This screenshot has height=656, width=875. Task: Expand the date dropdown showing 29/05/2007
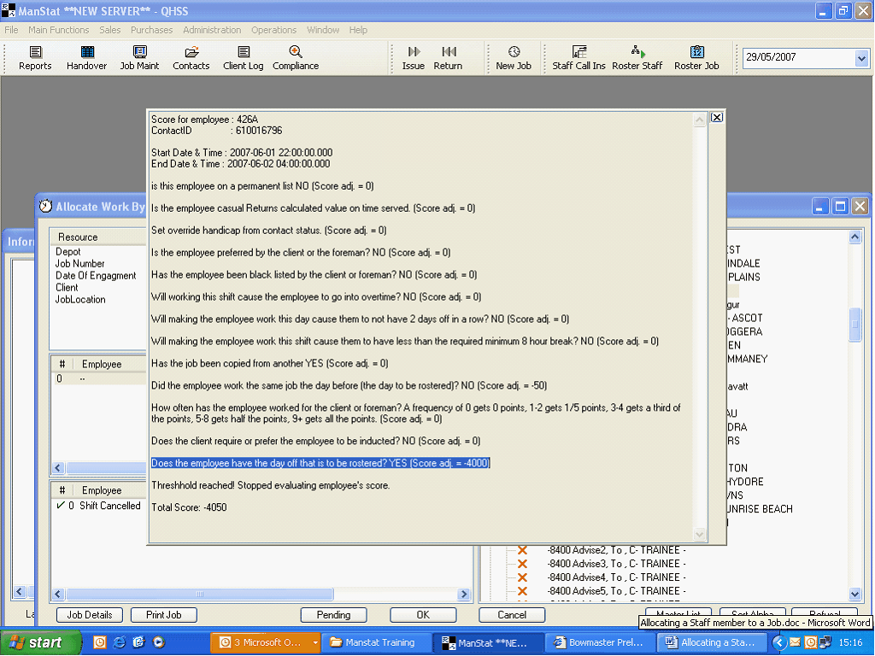coord(861,58)
